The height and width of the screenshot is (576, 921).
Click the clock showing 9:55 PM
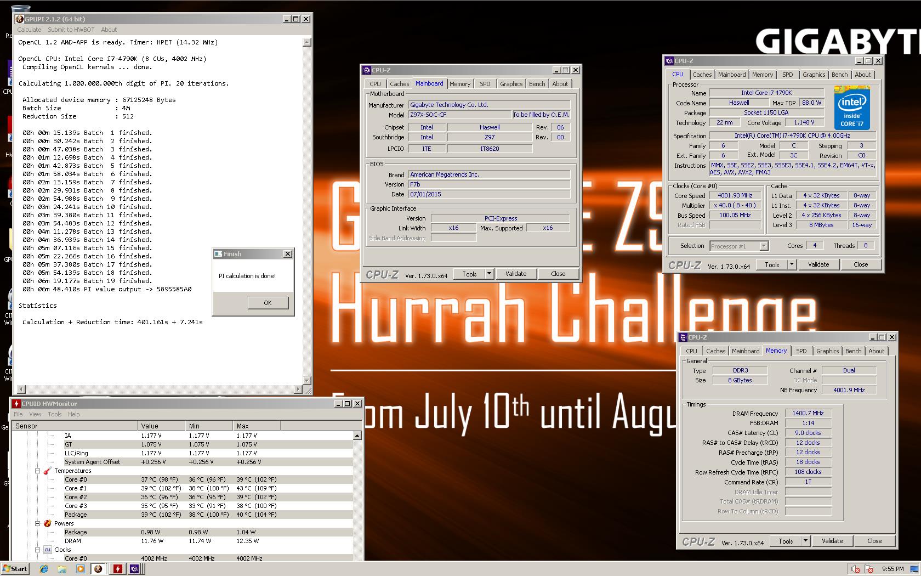(892, 569)
